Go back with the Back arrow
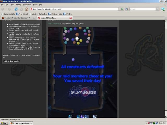 tap(3, 9)
